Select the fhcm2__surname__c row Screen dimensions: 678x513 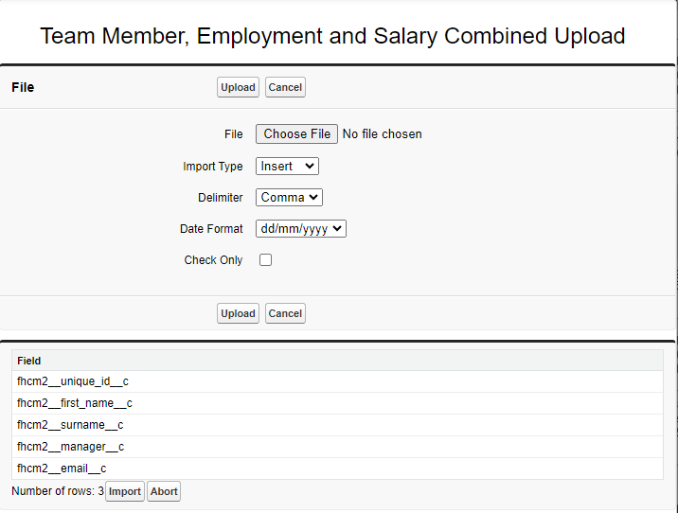[70, 425]
